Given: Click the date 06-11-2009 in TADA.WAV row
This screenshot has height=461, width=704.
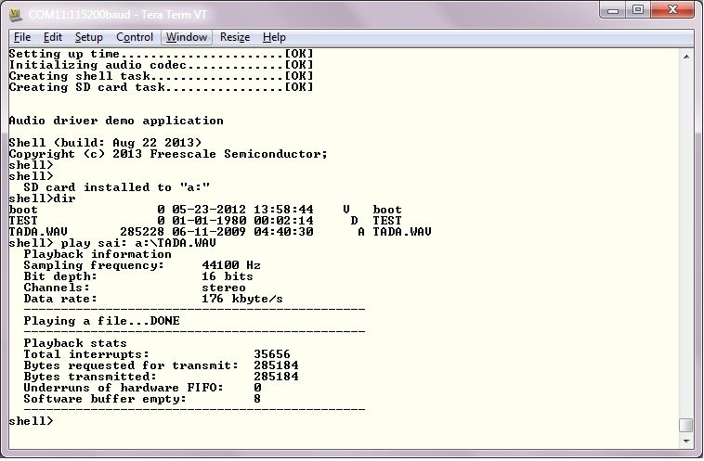Looking at the screenshot, I should click(209, 231).
